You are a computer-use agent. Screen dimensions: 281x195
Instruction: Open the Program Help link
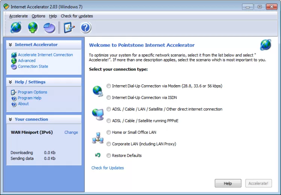tap(30, 98)
